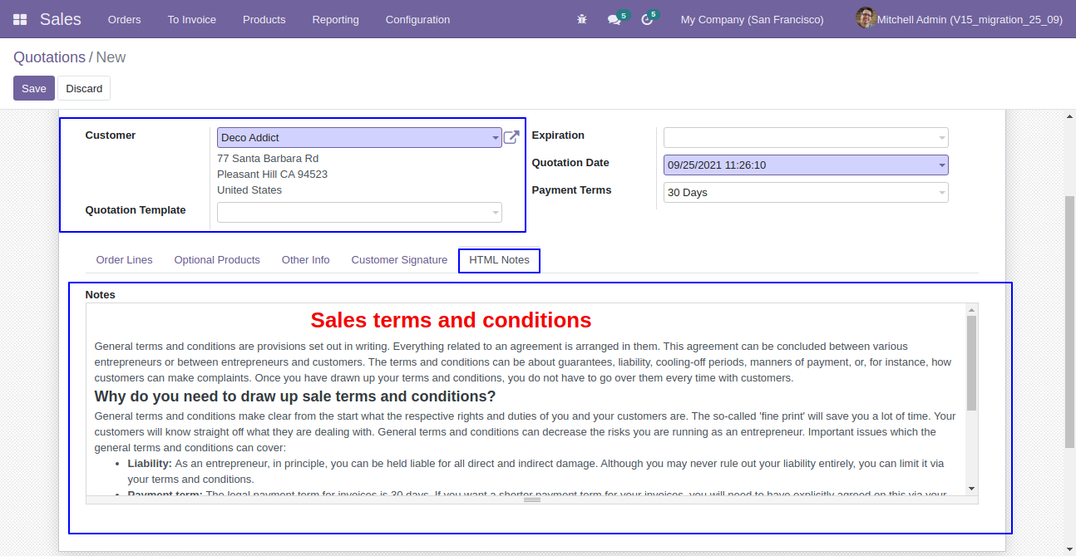This screenshot has height=556, width=1076.
Task: Open the Quotation Template dropdown
Action: point(359,212)
